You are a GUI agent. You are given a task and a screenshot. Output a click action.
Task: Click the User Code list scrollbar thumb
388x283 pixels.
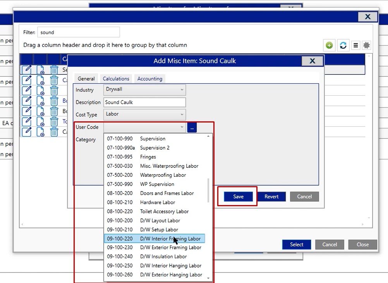tap(208, 190)
